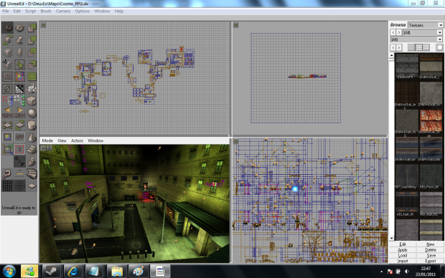The width and height of the screenshot is (445, 278).
Task: Pick the sphere brush builder icon
Action: (x=32, y=112)
